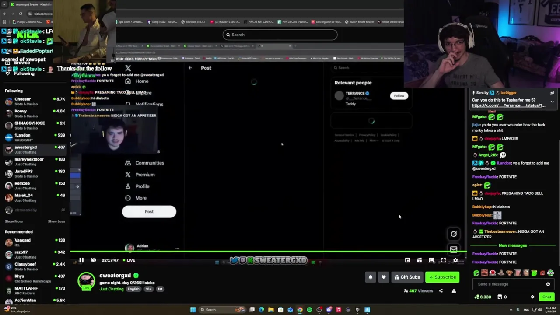560x315 pixels.
Task: Switch to theater mode in player
Action: tap(431, 260)
